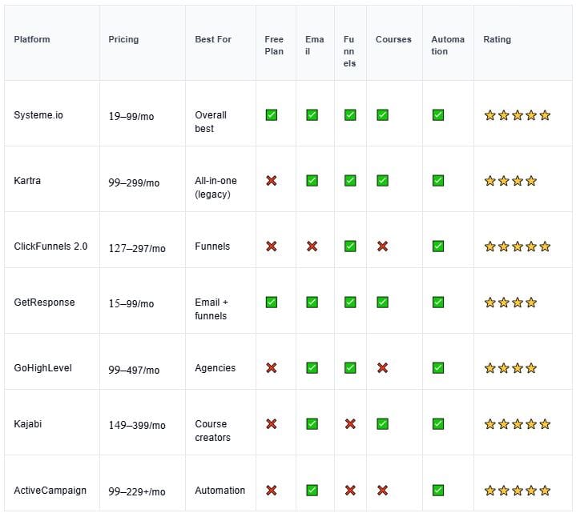Click GetResponse's green Courses checkmark
Viewport: 576px width, 513px height.
(x=382, y=303)
